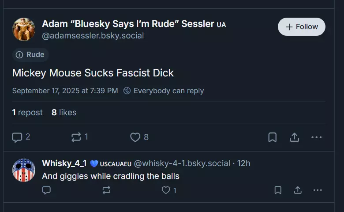View the 8 likes list
Viewport: 344px width, 212px height.
click(x=64, y=113)
